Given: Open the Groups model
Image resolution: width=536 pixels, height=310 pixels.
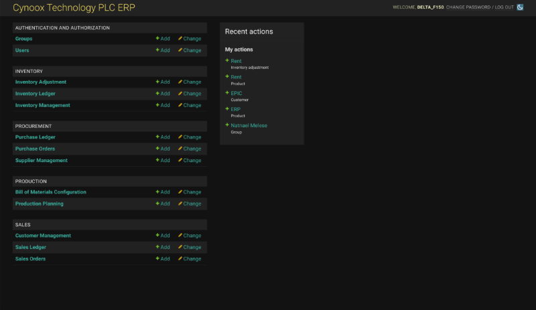Looking at the screenshot, I should point(23,39).
